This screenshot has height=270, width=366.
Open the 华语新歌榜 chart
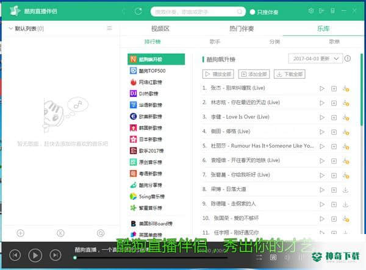coord(156,105)
